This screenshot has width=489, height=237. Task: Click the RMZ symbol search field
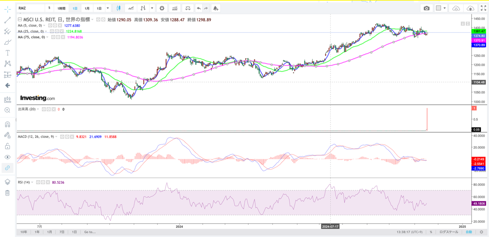click(31, 8)
